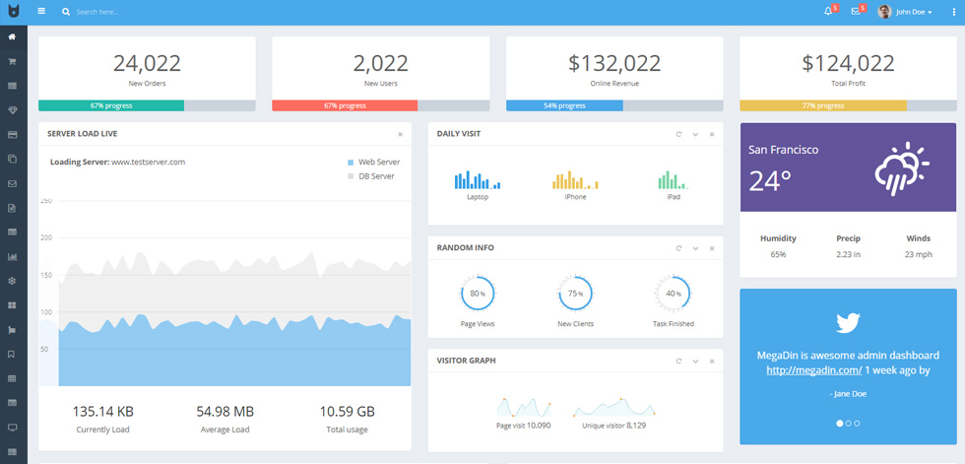Click the Laptop daily visit bar chart
The image size is (965, 464).
[x=478, y=179]
